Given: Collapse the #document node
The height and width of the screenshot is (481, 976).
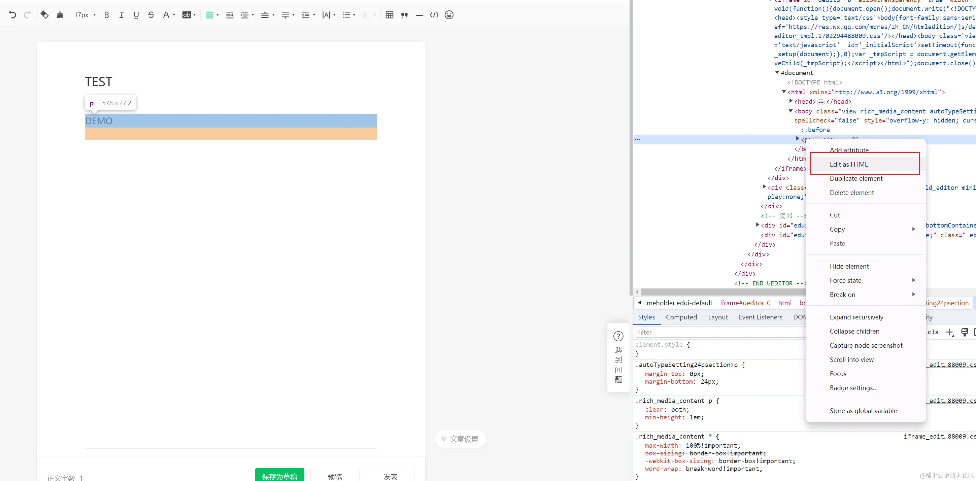Looking at the screenshot, I should [777, 72].
